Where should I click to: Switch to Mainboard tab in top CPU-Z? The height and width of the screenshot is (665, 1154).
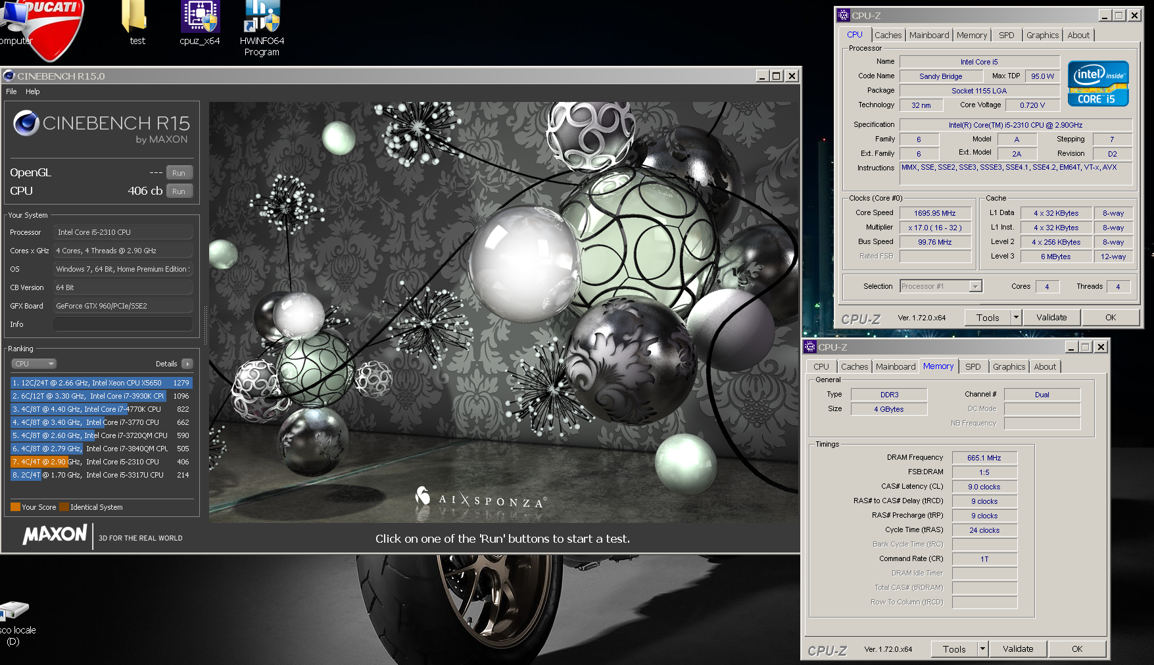click(929, 36)
